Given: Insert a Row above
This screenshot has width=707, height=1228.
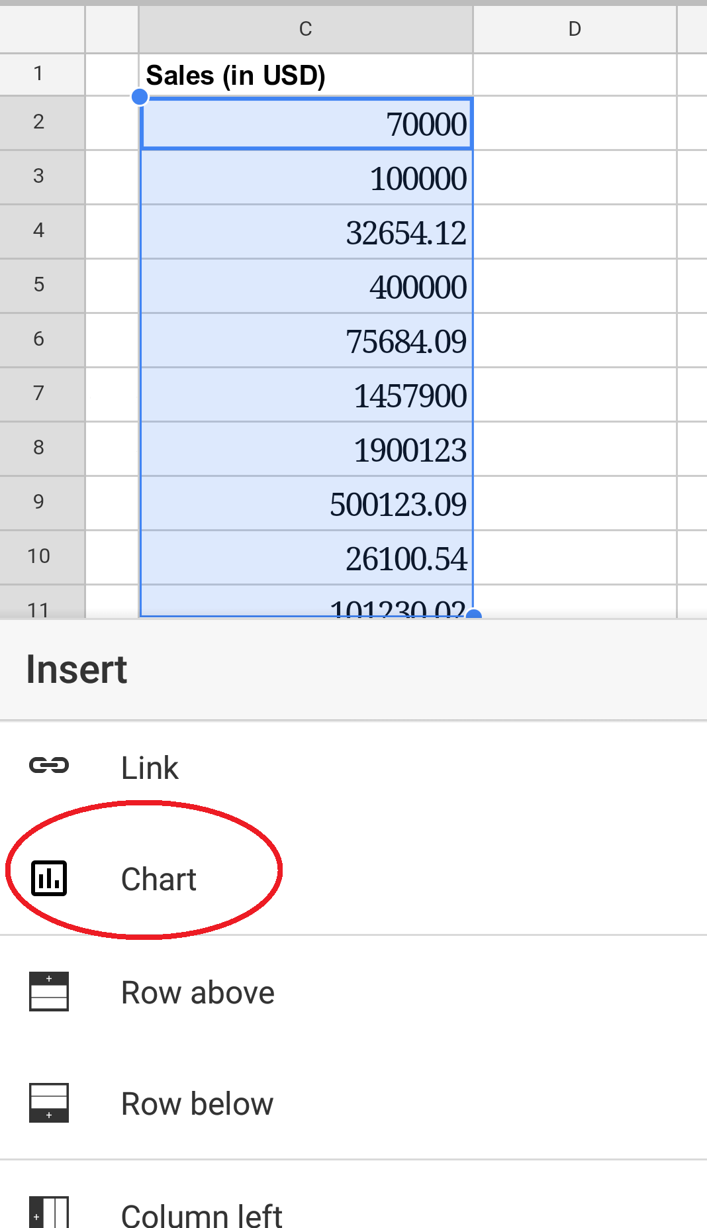Looking at the screenshot, I should pos(197,993).
